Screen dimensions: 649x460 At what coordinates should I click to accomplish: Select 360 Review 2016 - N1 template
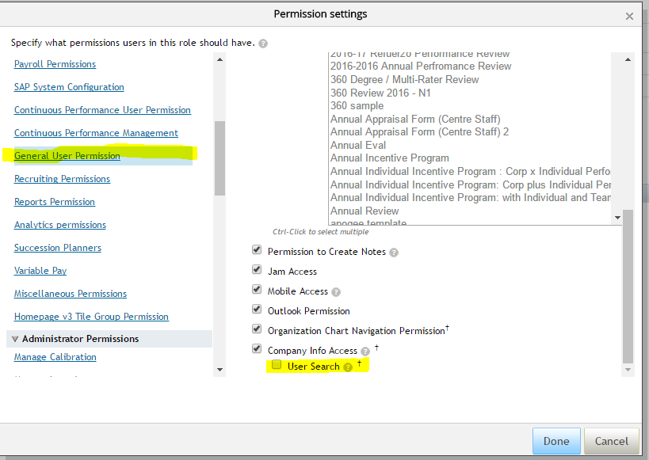(x=380, y=93)
